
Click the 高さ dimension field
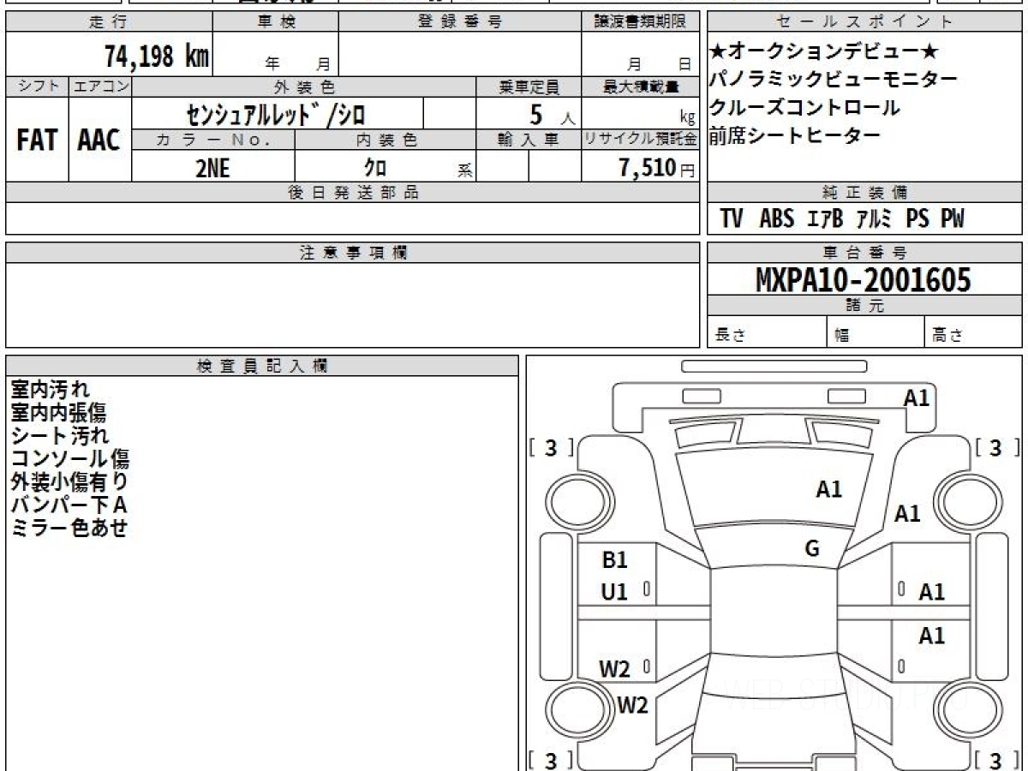pyautogui.click(x=974, y=332)
